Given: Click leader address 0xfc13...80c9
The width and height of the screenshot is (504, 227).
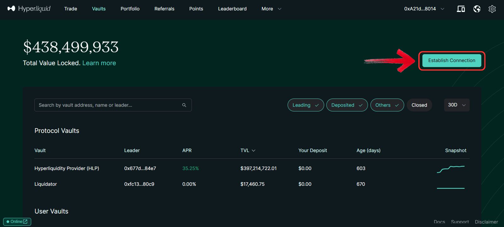Looking at the screenshot, I should (x=139, y=184).
